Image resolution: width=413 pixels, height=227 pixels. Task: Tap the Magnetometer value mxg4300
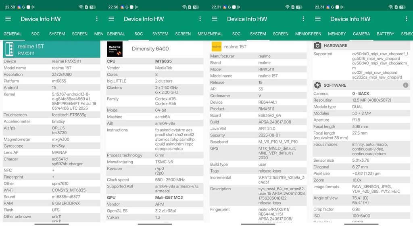(x=60, y=139)
